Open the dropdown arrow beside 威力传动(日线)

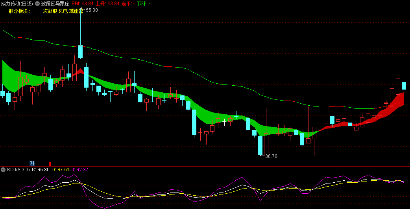point(37,4)
